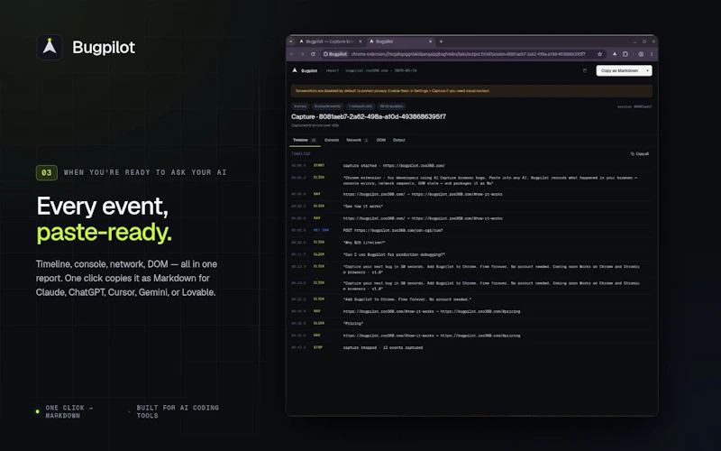Select the Timeline tab
The width and height of the screenshot is (721, 451).
click(x=305, y=140)
